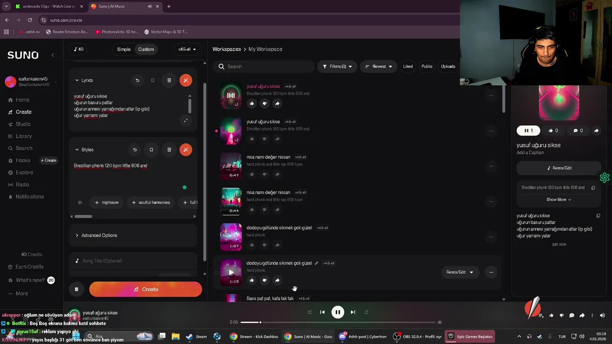Expand Show More in detail panel

558,200
